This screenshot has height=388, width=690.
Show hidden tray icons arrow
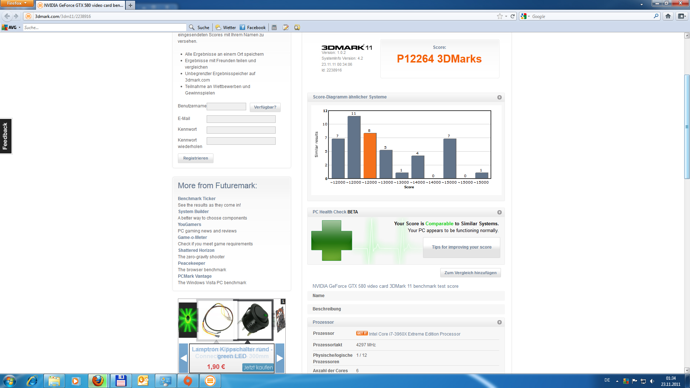point(617,381)
